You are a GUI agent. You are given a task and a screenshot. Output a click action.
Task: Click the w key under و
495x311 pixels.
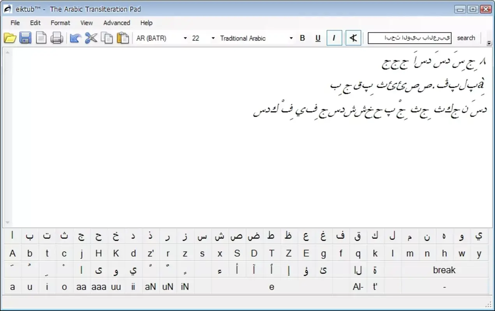pos(462,254)
